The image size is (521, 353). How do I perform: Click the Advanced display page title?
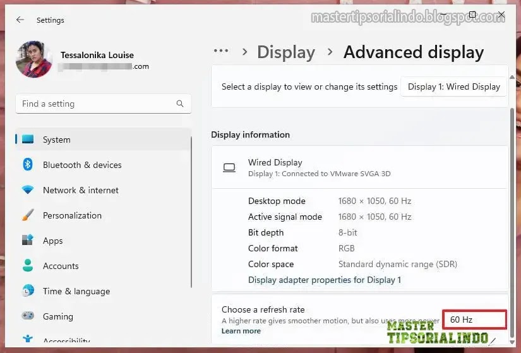[414, 52]
